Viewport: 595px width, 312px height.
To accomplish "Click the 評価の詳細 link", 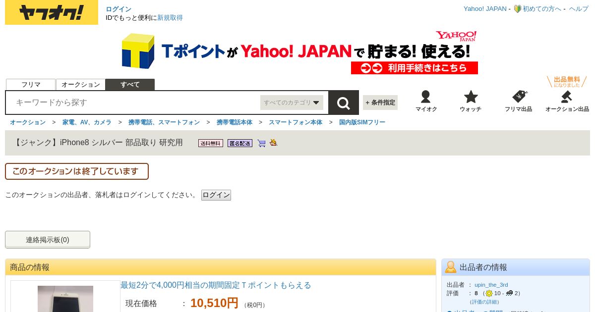I will (x=484, y=302).
